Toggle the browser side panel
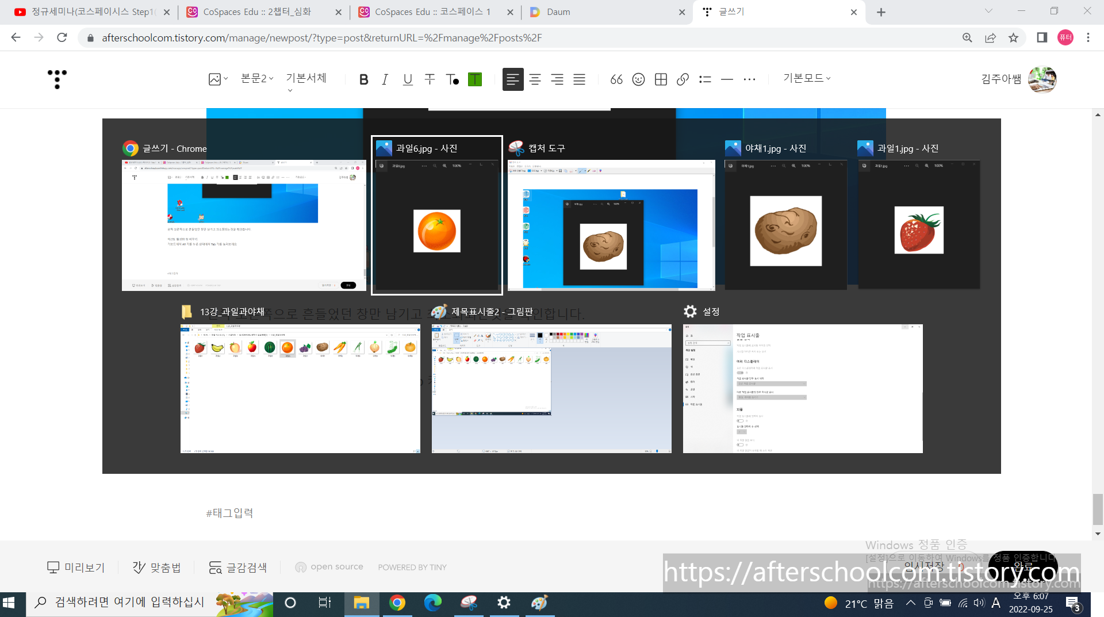Screen dimensions: 1104x617 (x=1042, y=37)
